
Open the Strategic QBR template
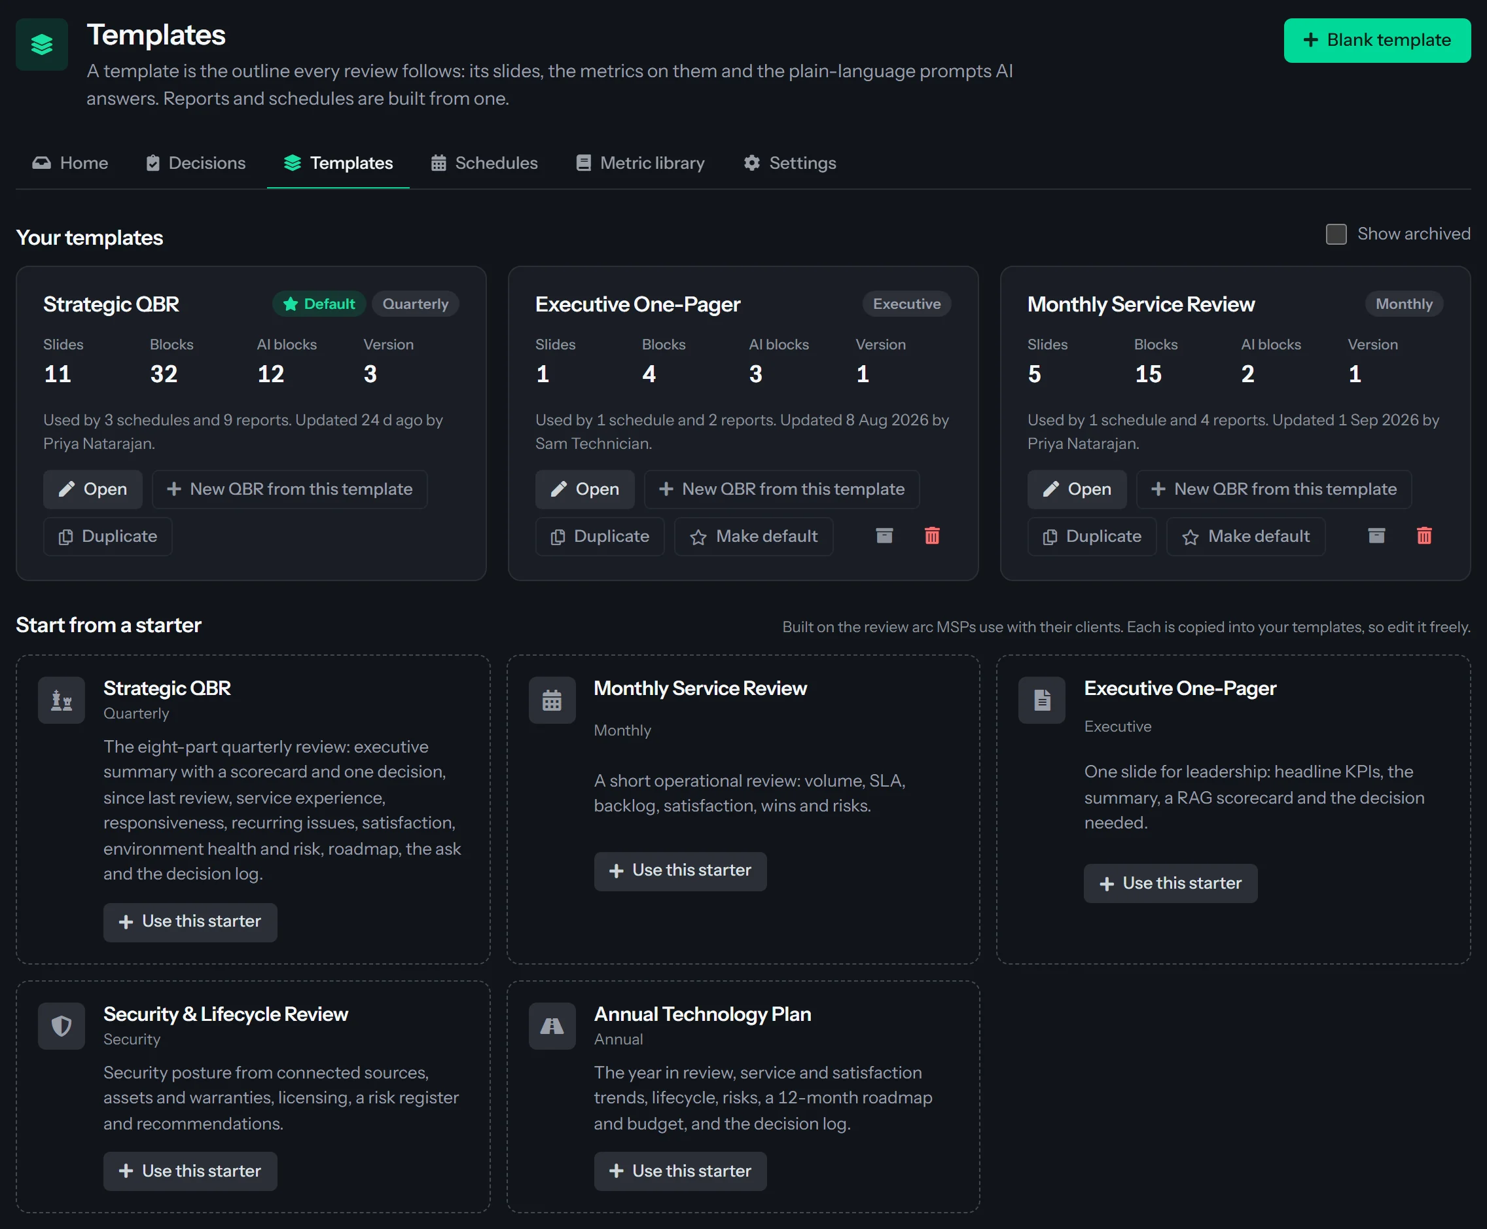click(x=93, y=490)
